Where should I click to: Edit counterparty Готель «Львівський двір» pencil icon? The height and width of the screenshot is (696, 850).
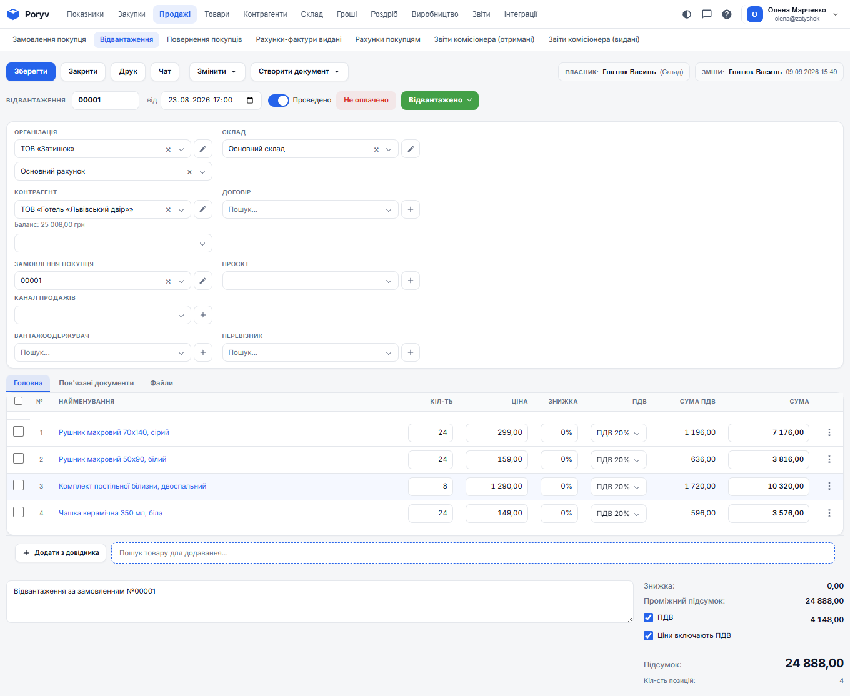[202, 209]
